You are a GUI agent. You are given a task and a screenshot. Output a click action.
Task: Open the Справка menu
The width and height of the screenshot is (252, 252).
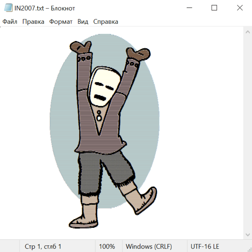106,22
